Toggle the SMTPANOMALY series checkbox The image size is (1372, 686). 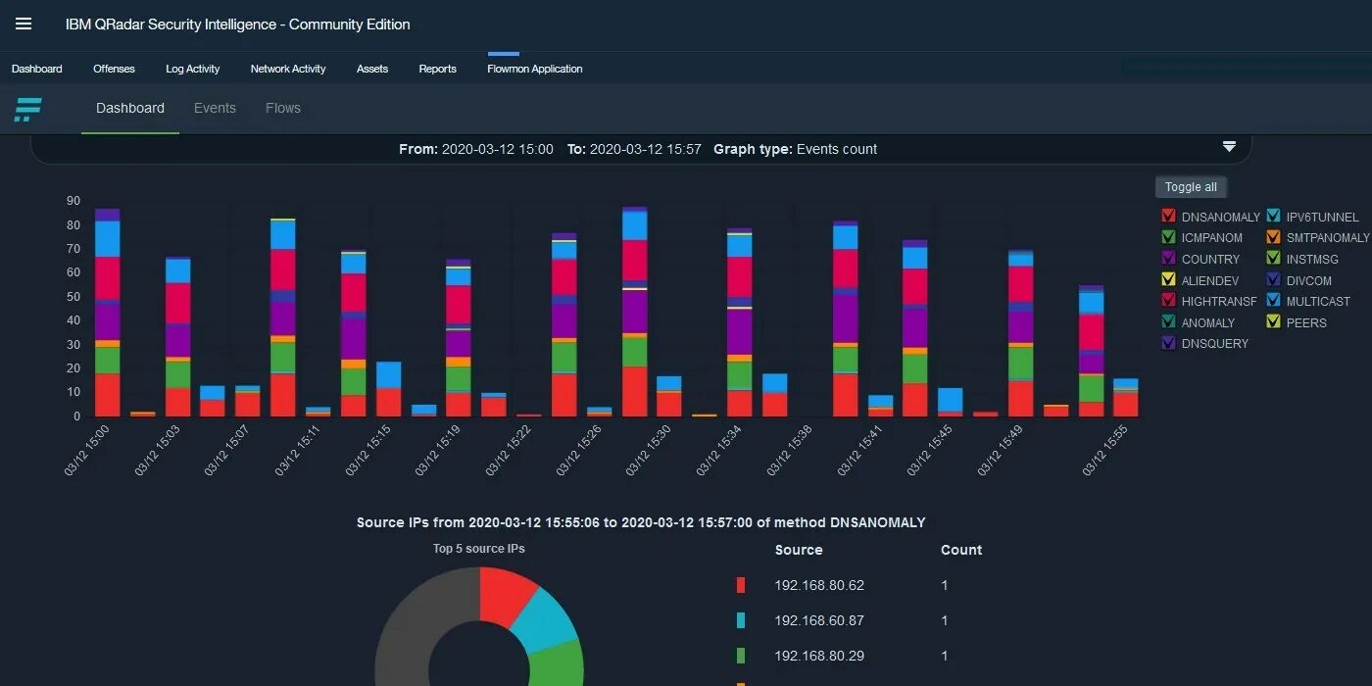(1273, 238)
